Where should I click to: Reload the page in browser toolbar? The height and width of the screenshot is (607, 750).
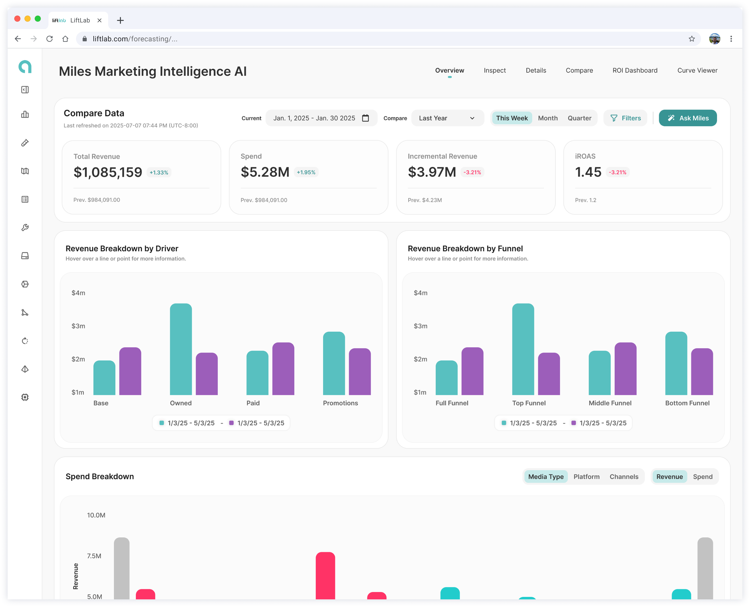49,39
